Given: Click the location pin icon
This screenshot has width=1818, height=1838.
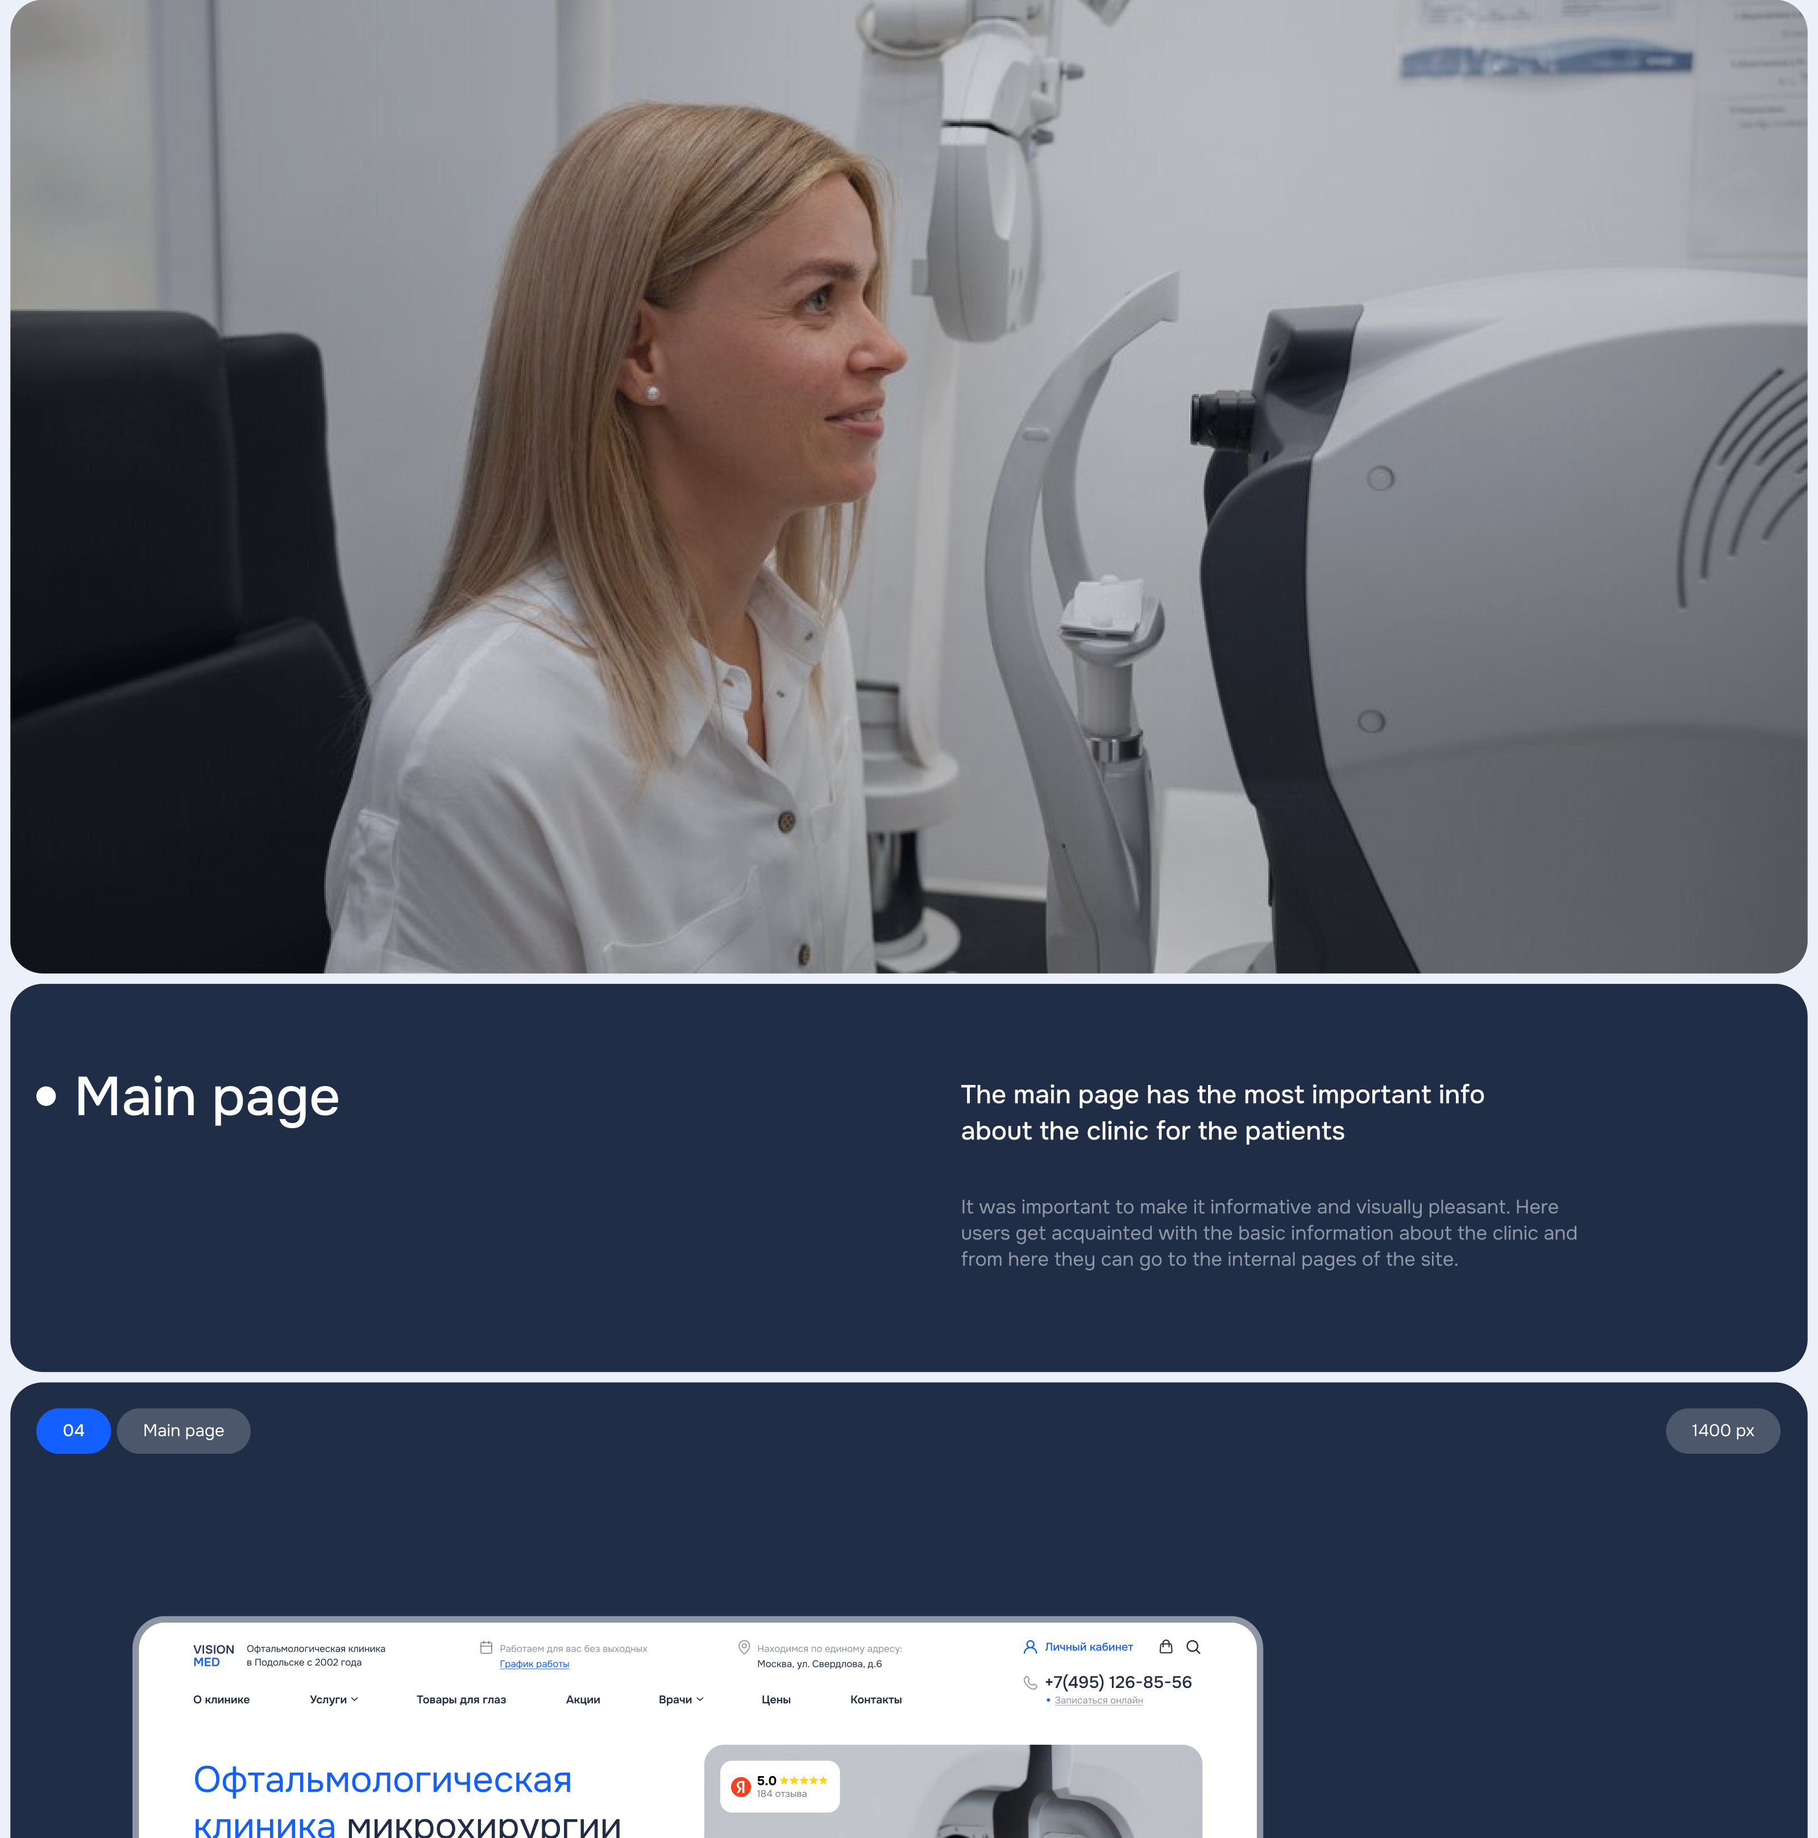Looking at the screenshot, I should 744,1648.
